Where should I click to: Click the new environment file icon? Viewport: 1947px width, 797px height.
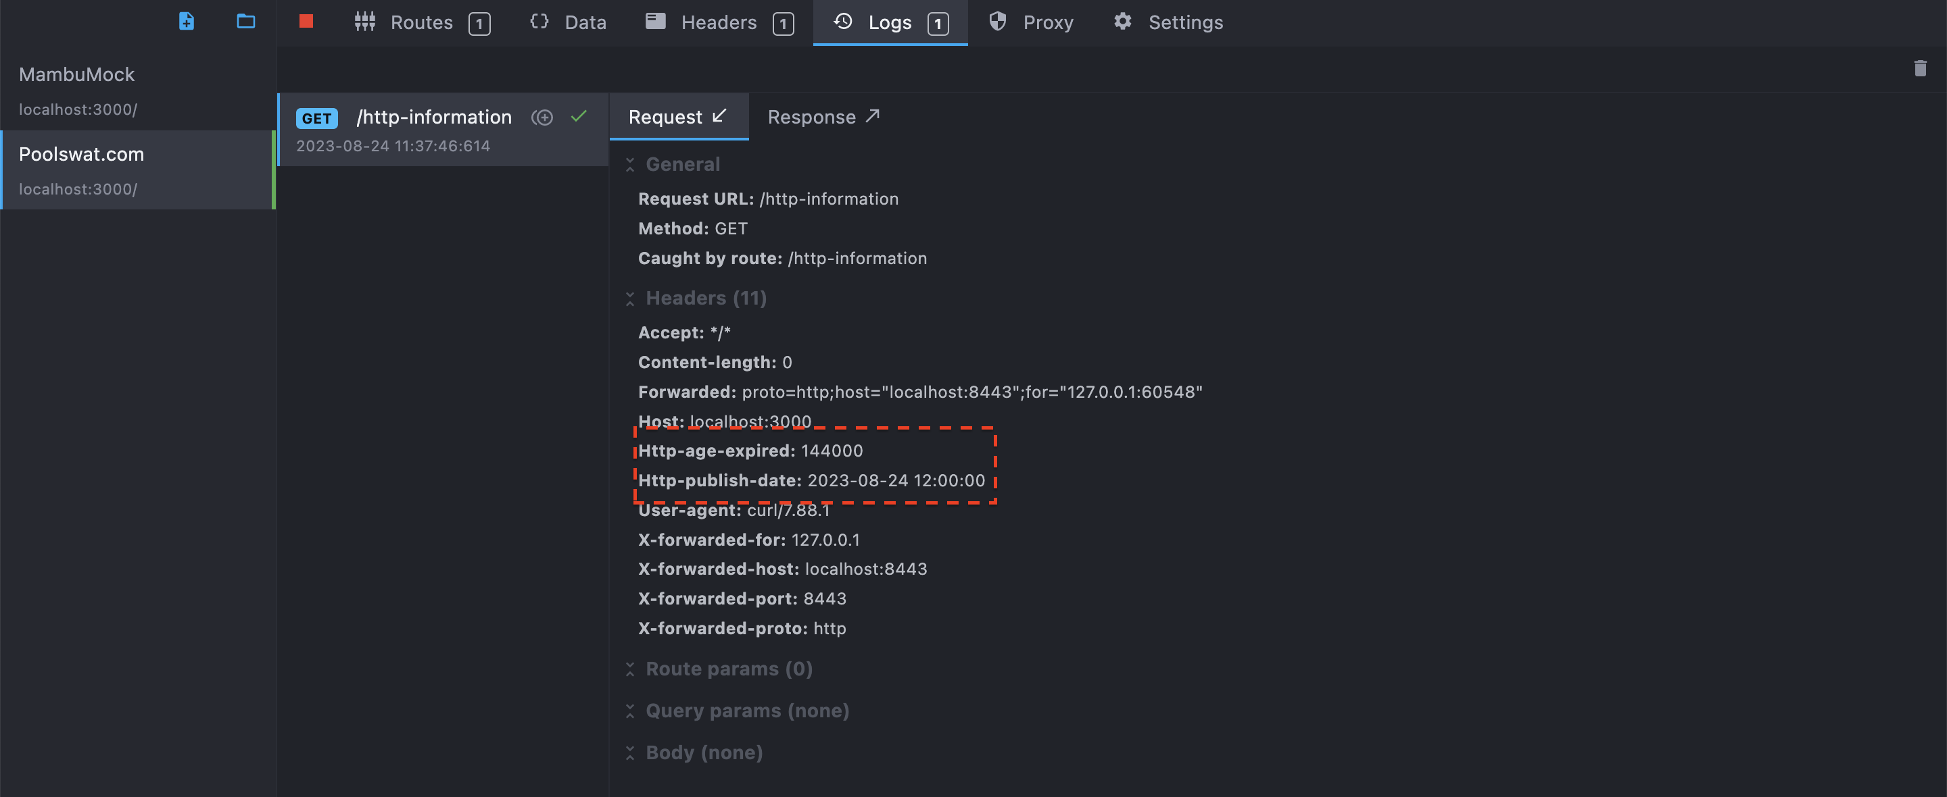point(186,21)
